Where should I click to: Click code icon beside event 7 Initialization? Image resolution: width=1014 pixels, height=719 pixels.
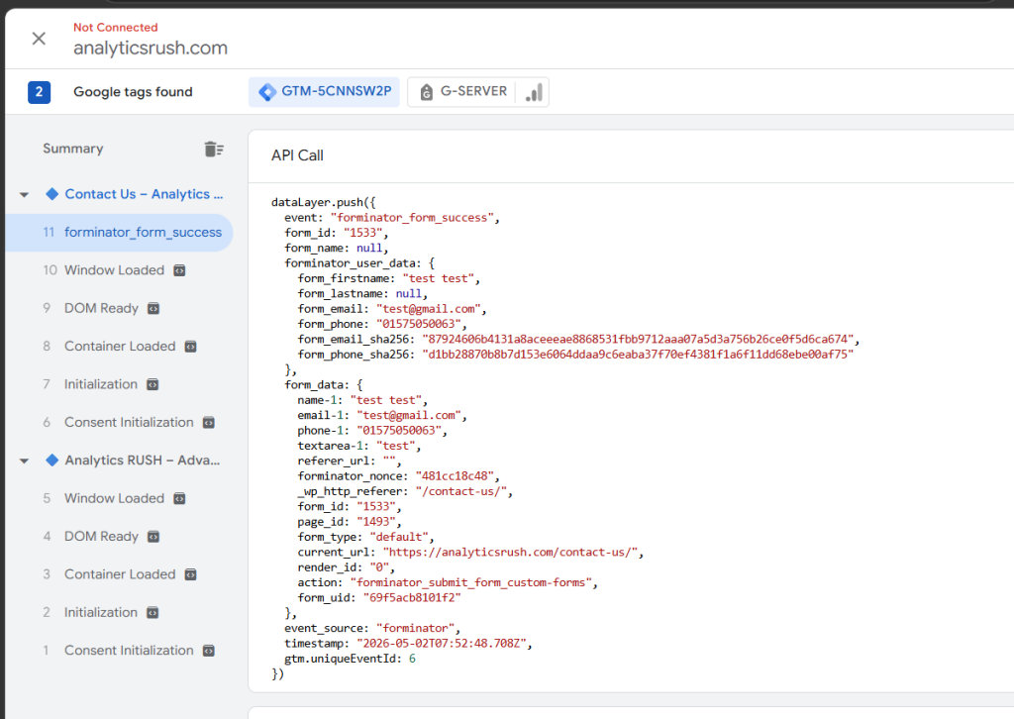click(x=152, y=384)
